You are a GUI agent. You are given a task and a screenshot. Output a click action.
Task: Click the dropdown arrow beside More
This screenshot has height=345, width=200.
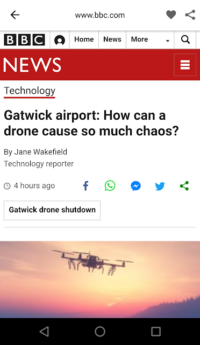(x=168, y=40)
